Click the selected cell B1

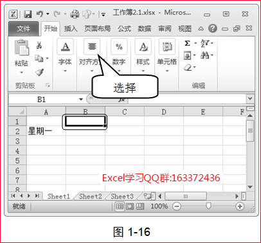[85, 122]
